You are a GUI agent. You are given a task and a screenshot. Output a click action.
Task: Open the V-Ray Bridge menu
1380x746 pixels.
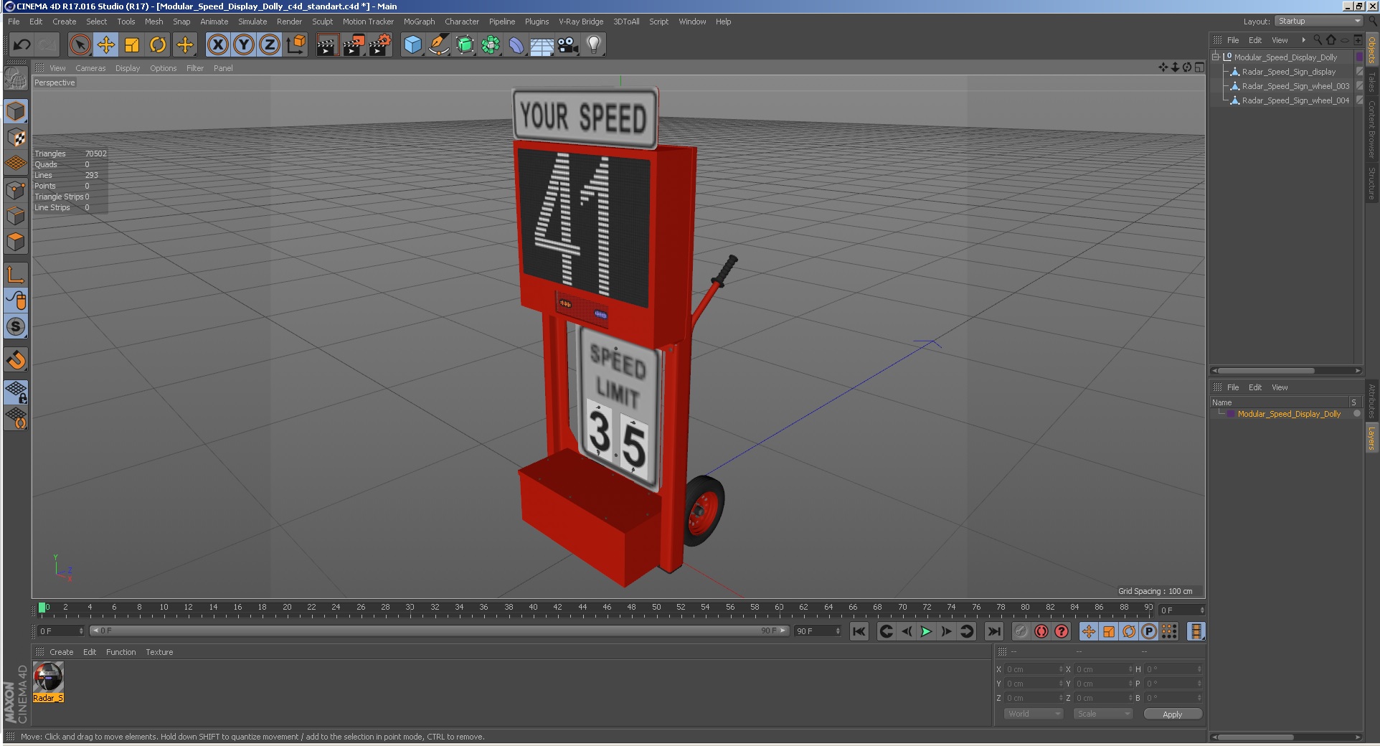[x=581, y=22]
